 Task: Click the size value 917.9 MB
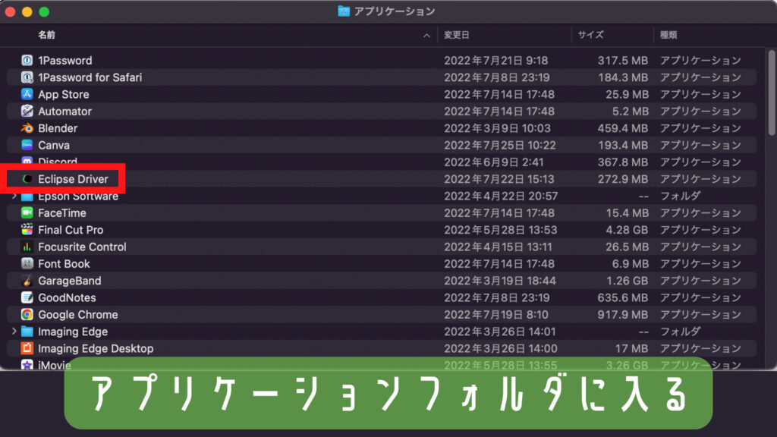click(622, 315)
